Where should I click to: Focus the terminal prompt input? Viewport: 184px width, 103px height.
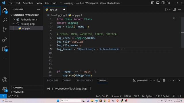(x=90, y=88)
